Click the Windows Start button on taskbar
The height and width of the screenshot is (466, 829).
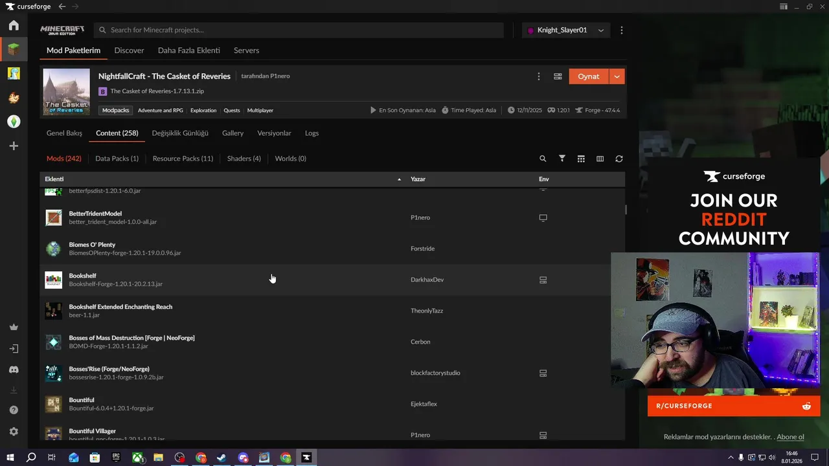[x=10, y=458]
